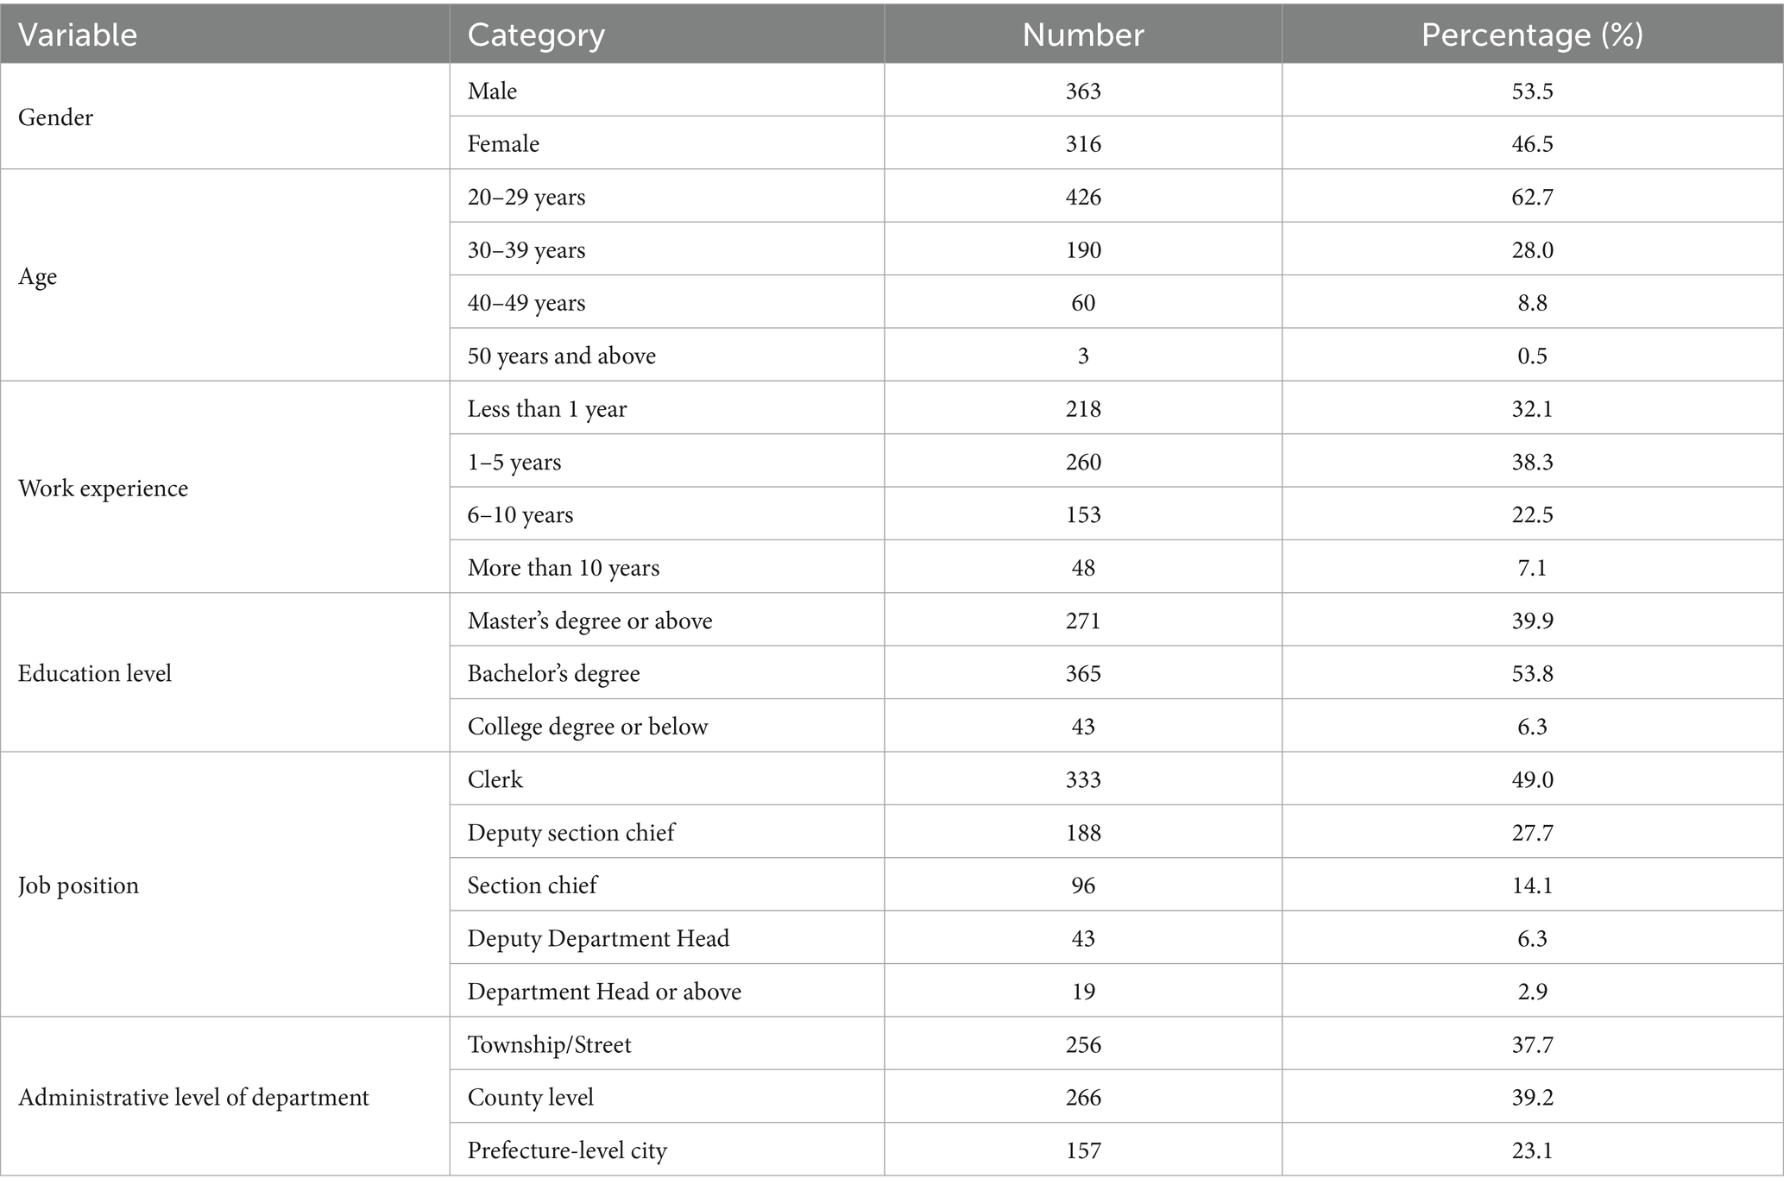The width and height of the screenshot is (1784, 1191).
Task: Click the Prefecture-level city cell
Action: (x=567, y=1150)
